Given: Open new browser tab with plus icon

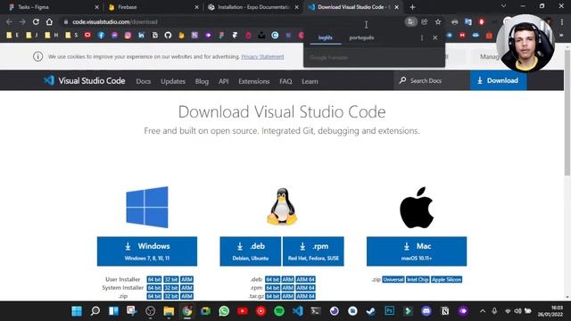Looking at the screenshot, I should point(412,7).
